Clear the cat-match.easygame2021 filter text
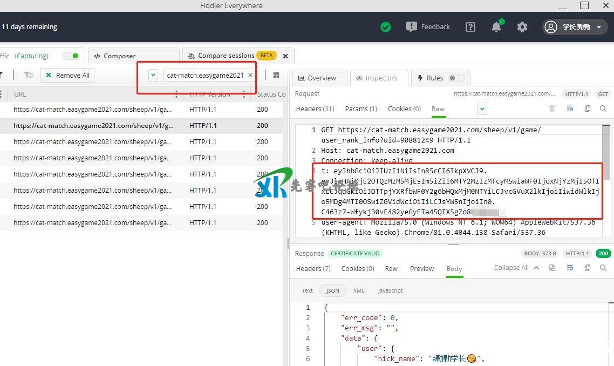 pos(250,75)
